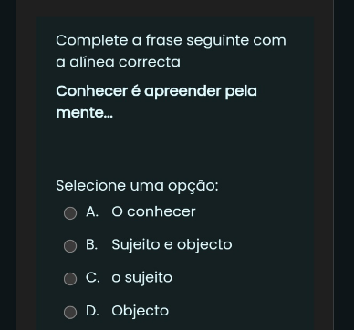Click the a alínea correcta text line

click(x=119, y=62)
